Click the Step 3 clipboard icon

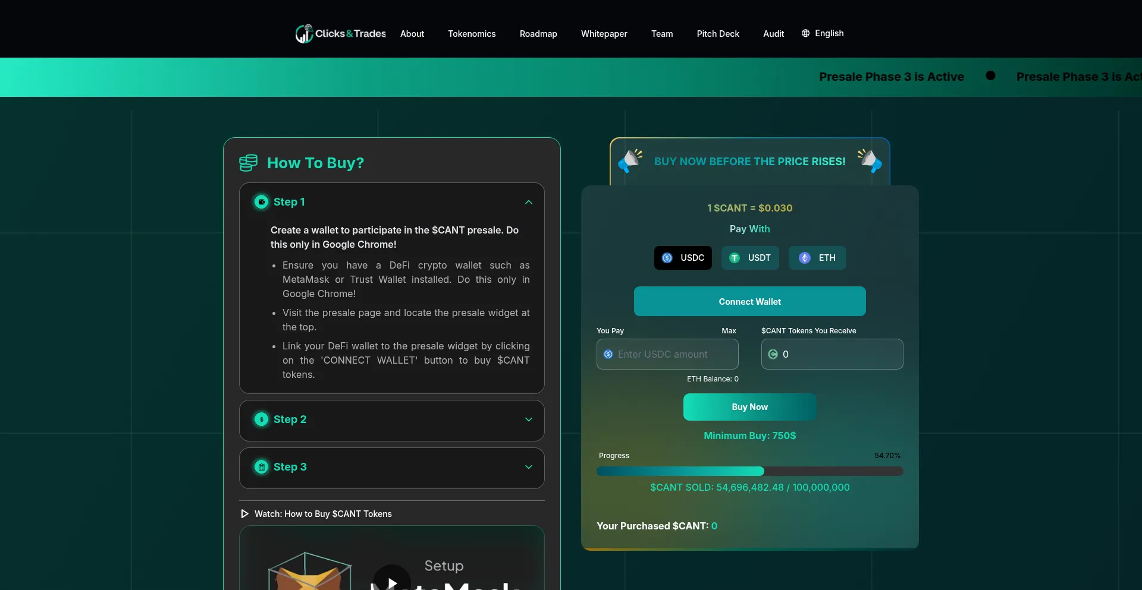[x=261, y=467]
